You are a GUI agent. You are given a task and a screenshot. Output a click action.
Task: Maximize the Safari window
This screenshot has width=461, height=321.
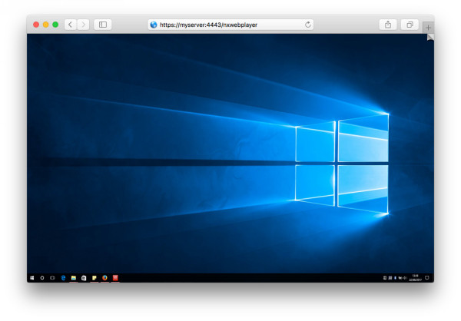[x=55, y=25]
